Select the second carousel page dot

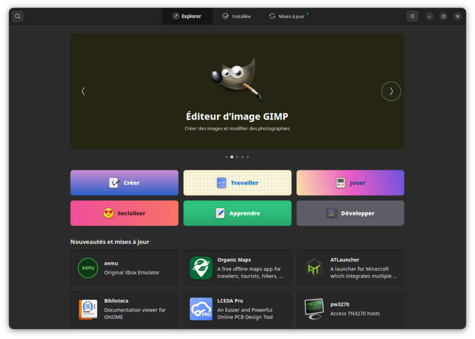click(232, 157)
